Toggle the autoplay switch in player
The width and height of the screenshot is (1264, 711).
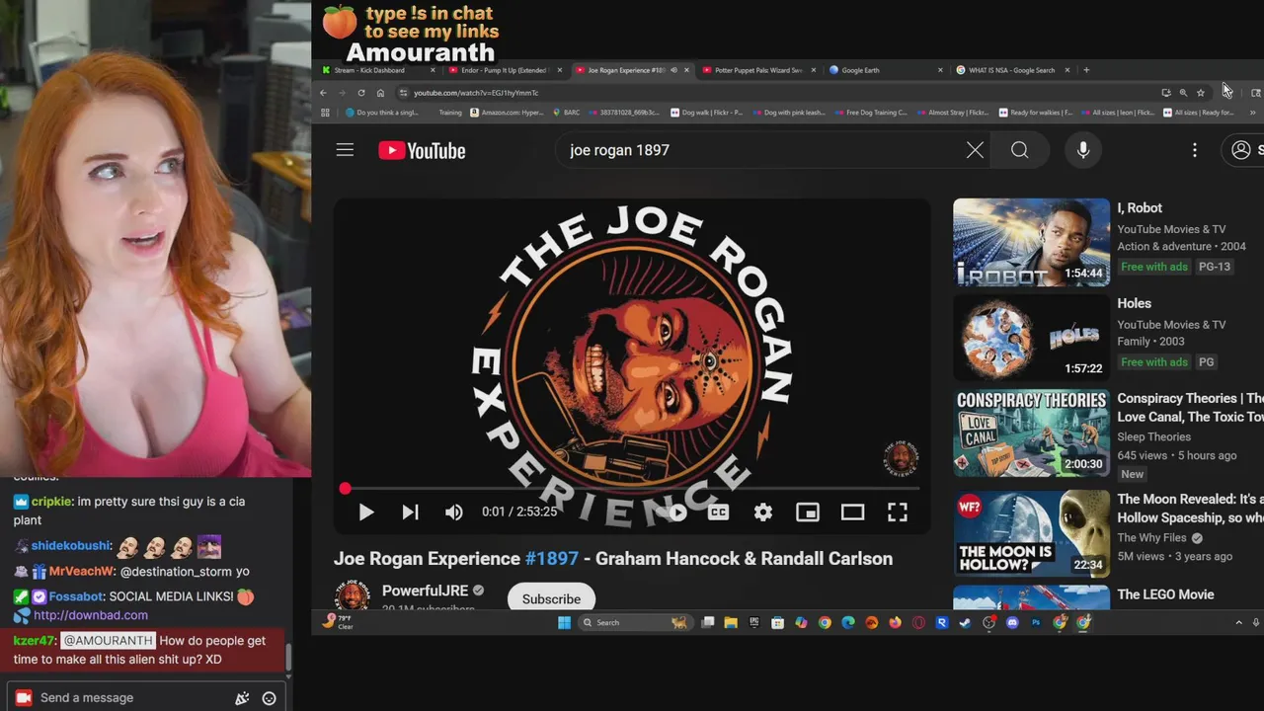click(x=675, y=512)
